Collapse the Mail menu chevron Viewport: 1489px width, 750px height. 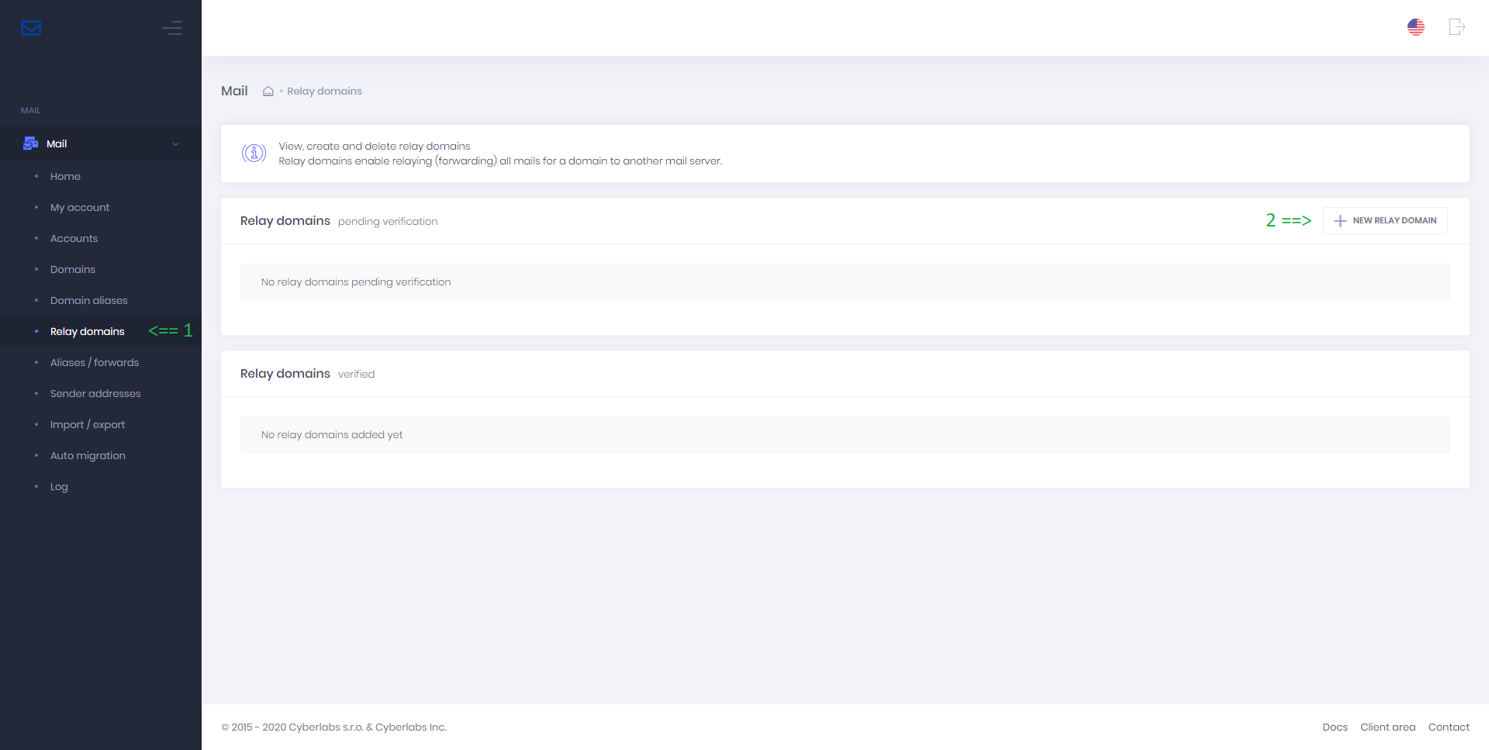pos(175,144)
